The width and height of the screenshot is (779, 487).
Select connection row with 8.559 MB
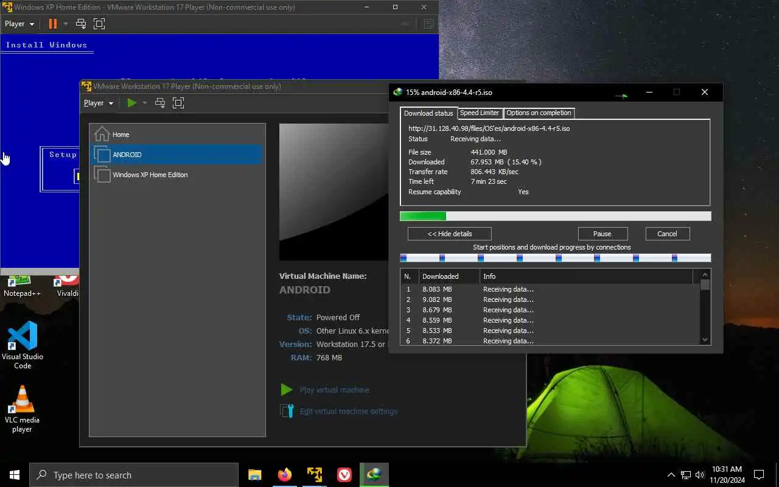coord(550,320)
